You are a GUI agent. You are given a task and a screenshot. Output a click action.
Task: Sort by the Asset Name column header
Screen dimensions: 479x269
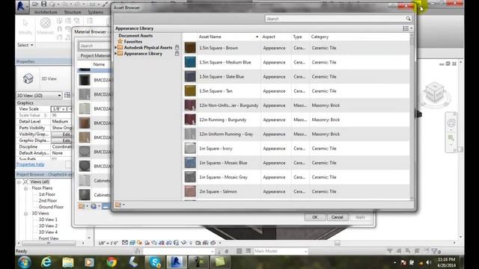click(x=228, y=37)
